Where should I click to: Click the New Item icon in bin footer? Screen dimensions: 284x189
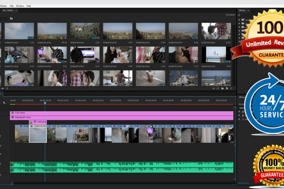point(227,88)
